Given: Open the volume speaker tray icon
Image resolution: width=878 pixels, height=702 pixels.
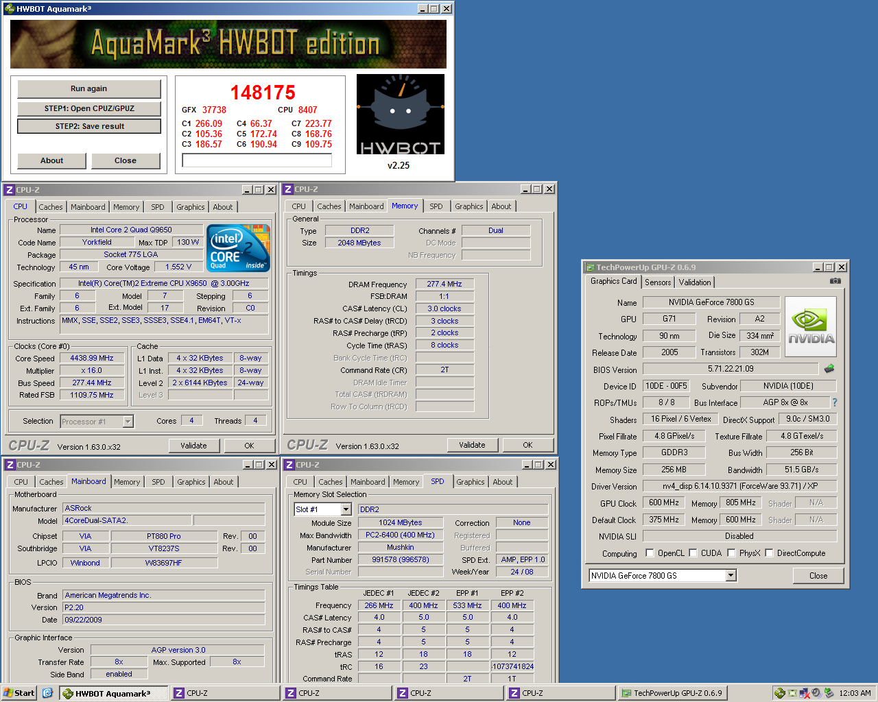Looking at the screenshot, I should tap(816, 693).
